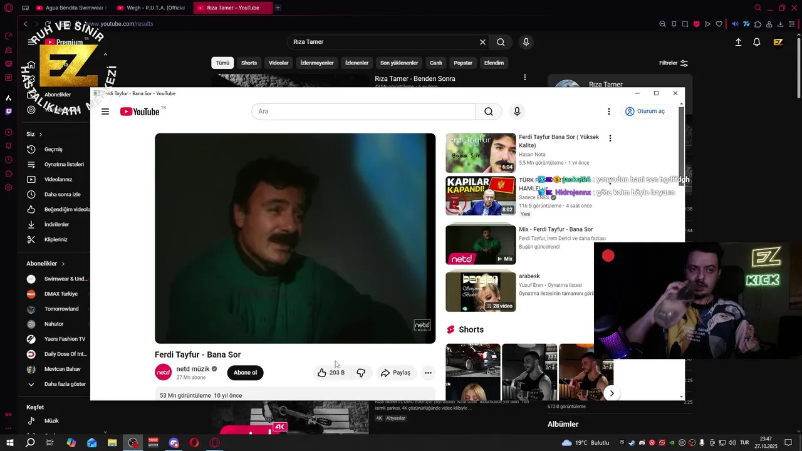Open the hamburger menu in Bana Sor window

(105, 111)
